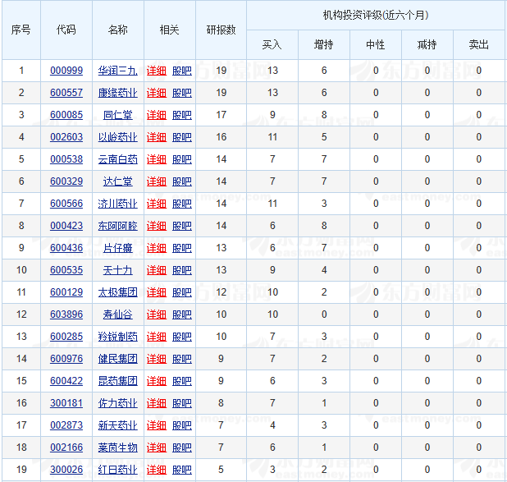Click the 研报数 column header
This screenshot has height=482, width=507.
point(221,30)
